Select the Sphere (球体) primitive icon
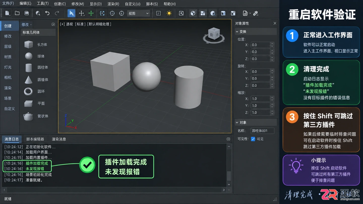363x204 pixels. tap(29, 56)
